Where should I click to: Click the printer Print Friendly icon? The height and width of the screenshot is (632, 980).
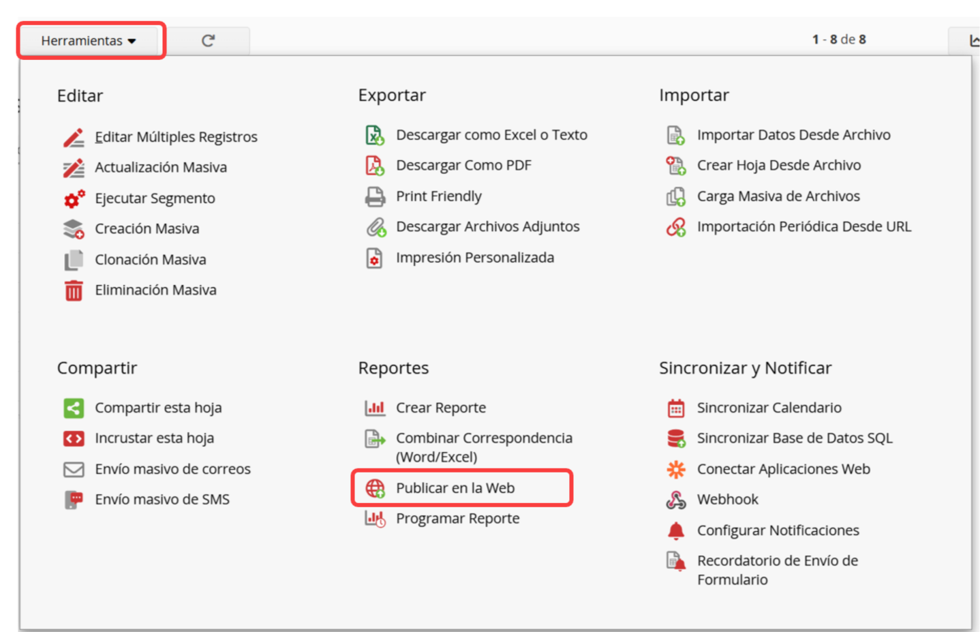click(375, 196)
